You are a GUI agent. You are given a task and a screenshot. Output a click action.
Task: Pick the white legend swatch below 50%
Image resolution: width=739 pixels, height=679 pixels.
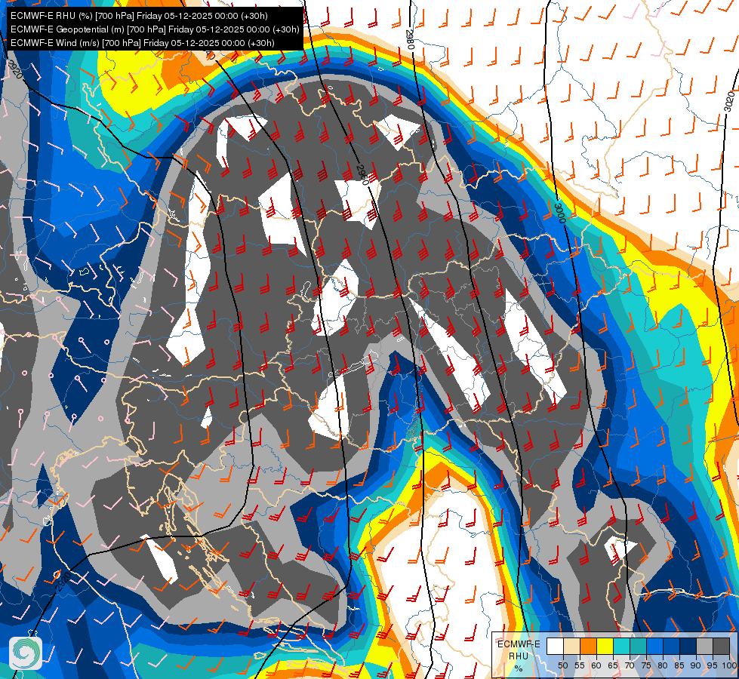coord(555,646)
